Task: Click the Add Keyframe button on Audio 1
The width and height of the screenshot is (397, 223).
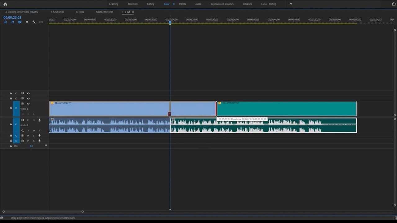Action: coord(33,130)
